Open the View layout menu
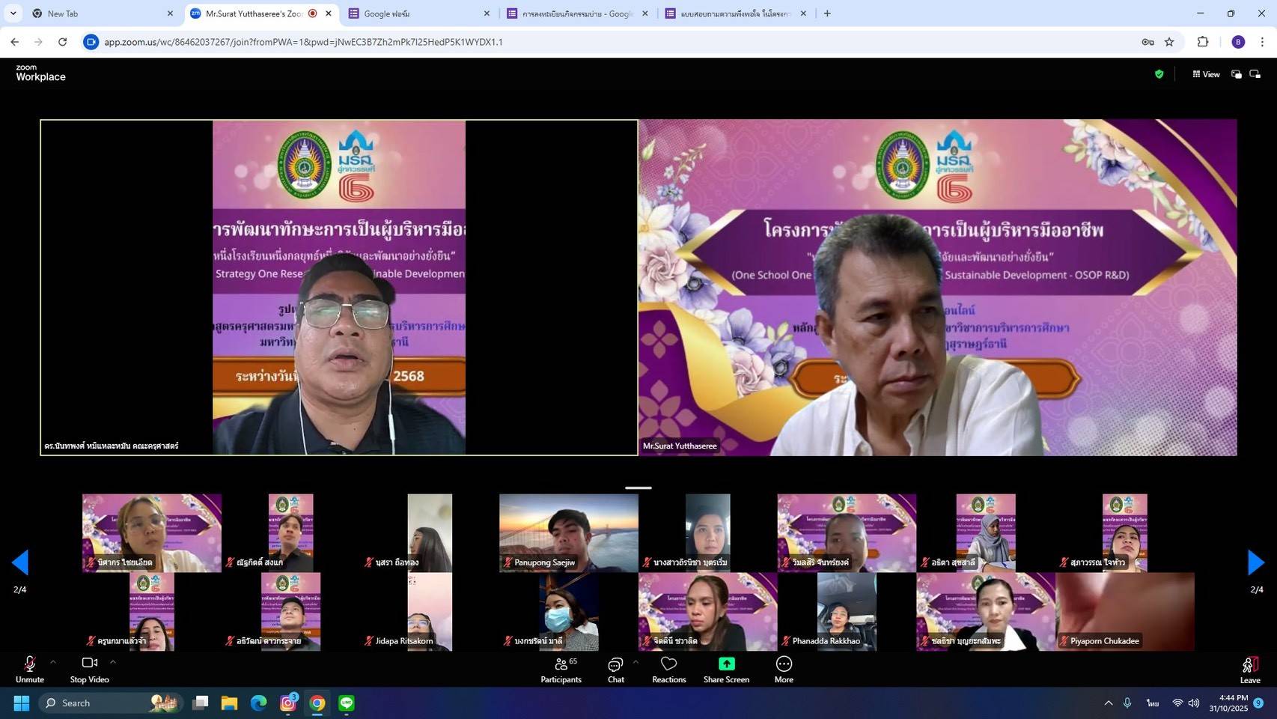This screenshot has width=1277, height=719. point(1206,74)
